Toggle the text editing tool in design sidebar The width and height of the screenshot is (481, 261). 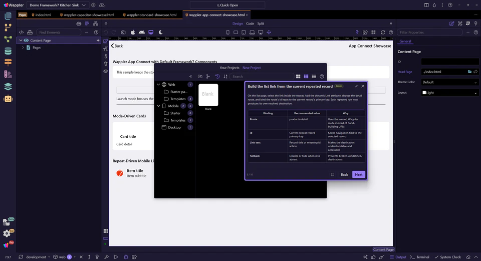click(106, 49)
